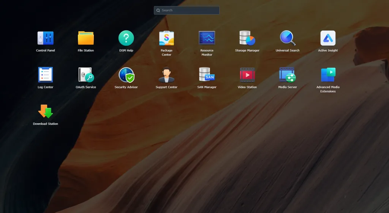Launch SAN Manager

pos(207,75)
